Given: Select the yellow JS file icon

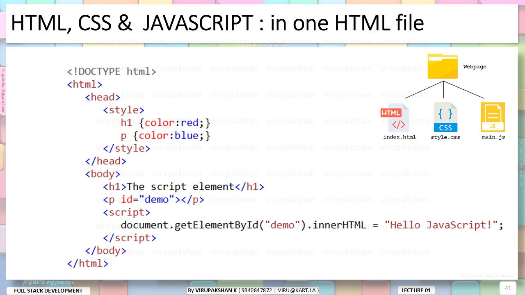Looking at the screenshot, I should 493,118.
